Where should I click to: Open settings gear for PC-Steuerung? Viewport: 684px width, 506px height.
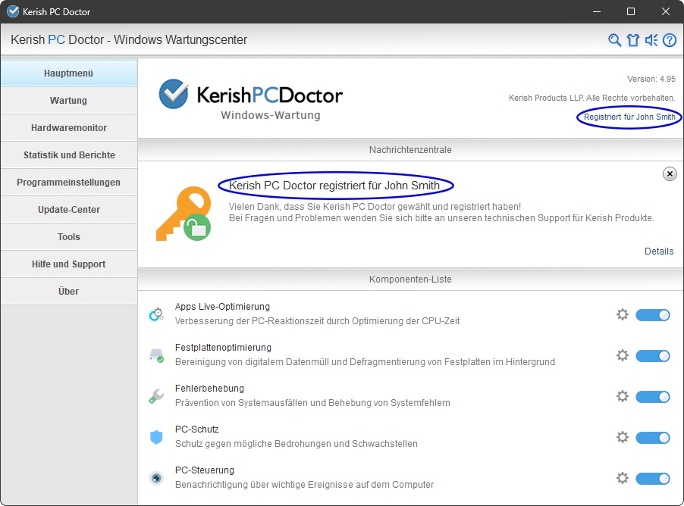click(623, 478)
